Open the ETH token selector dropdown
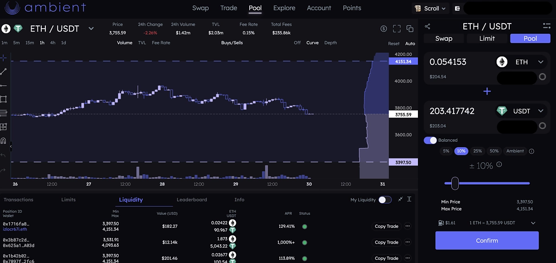 point(521,62)
